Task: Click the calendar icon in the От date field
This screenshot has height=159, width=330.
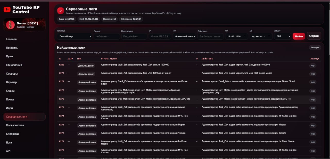Action: click(x=245, y=37)
